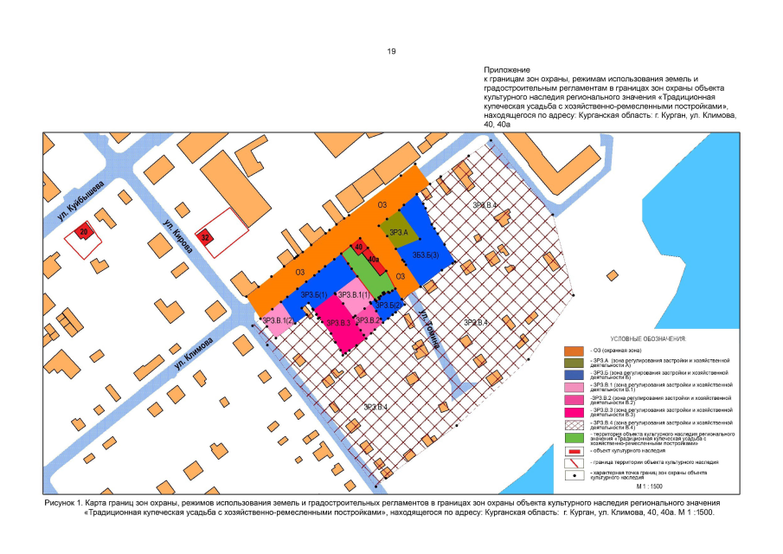The width and height of the screenshot is (783, 554).
Task: Click the black dot characteristic point legend icon
Action: [x=573, y=476]
